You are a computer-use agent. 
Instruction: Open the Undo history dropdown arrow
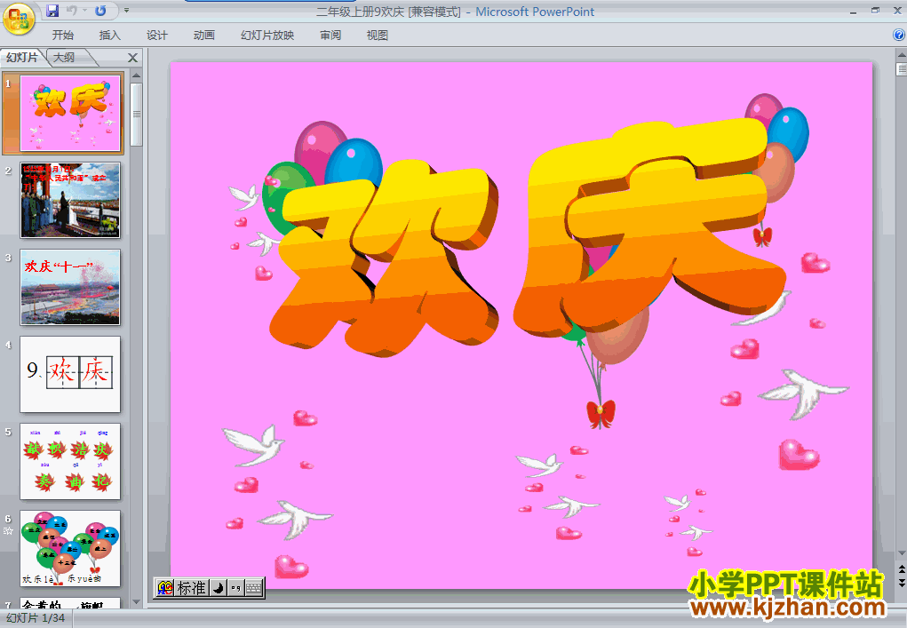(84, 11)
